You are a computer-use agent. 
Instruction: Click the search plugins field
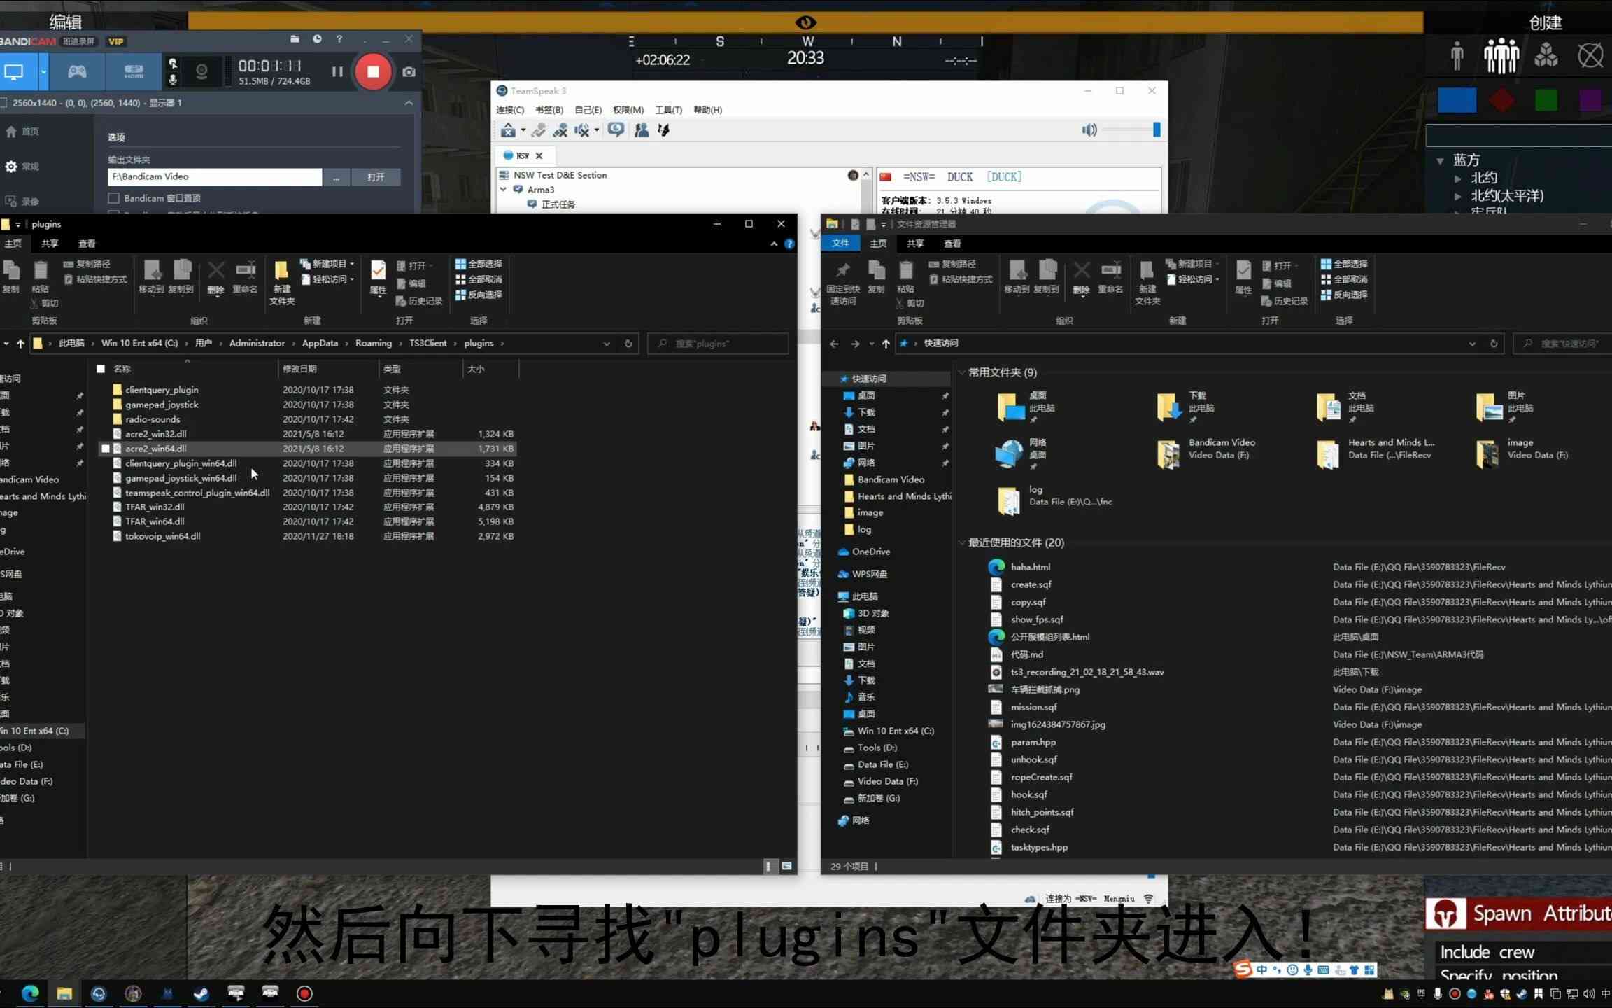coord(719,344)
